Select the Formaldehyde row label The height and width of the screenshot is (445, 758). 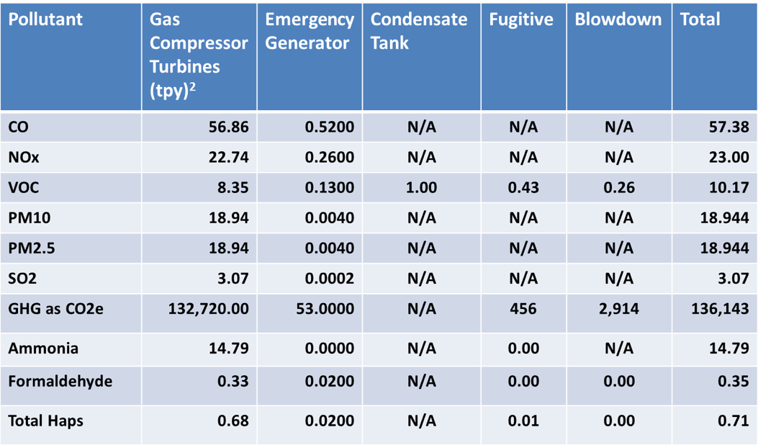click(x=60, y=381)
